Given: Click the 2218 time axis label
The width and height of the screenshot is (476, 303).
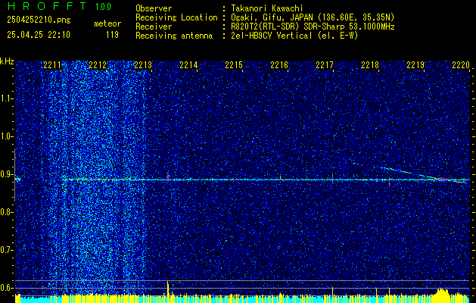Looking at the screenshot, I should (x=370, y=64).
